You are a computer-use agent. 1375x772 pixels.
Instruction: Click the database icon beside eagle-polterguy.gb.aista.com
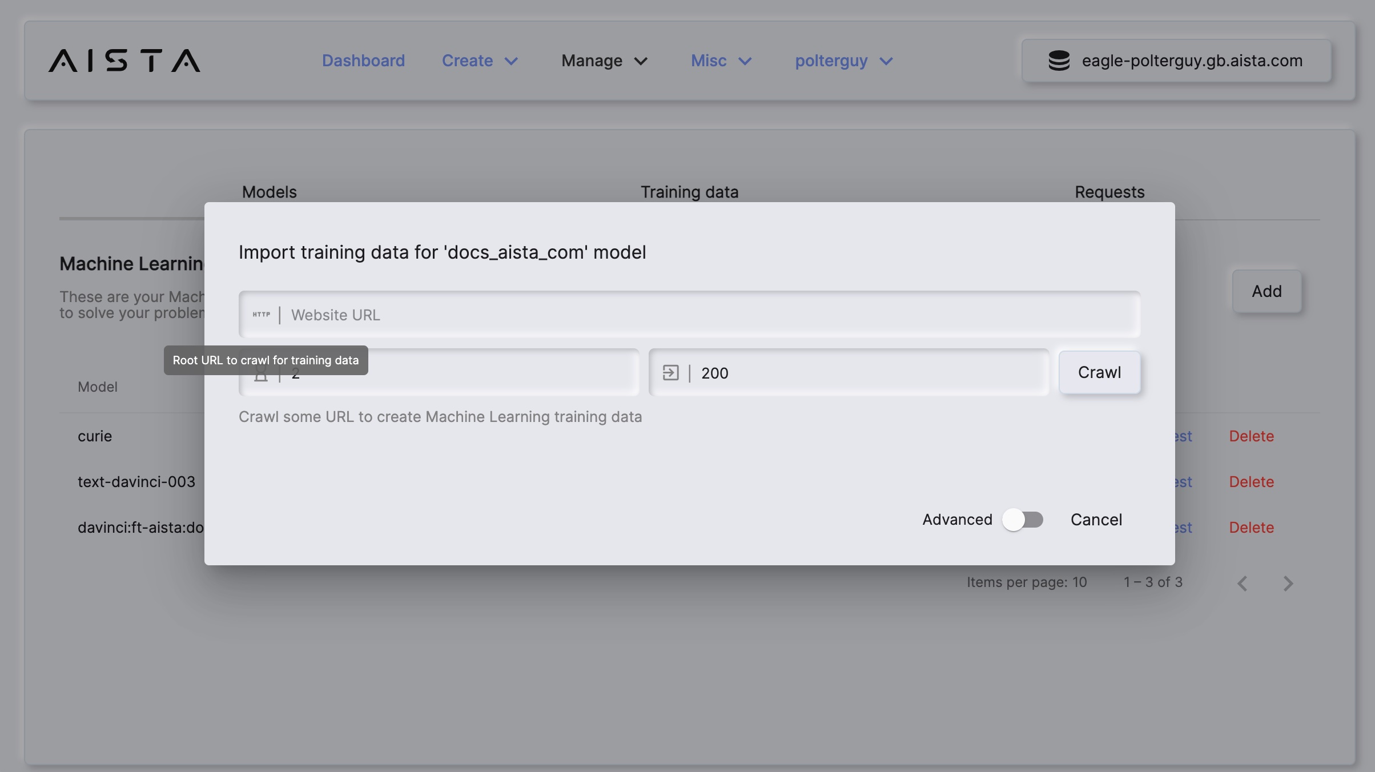[1059, 61]
